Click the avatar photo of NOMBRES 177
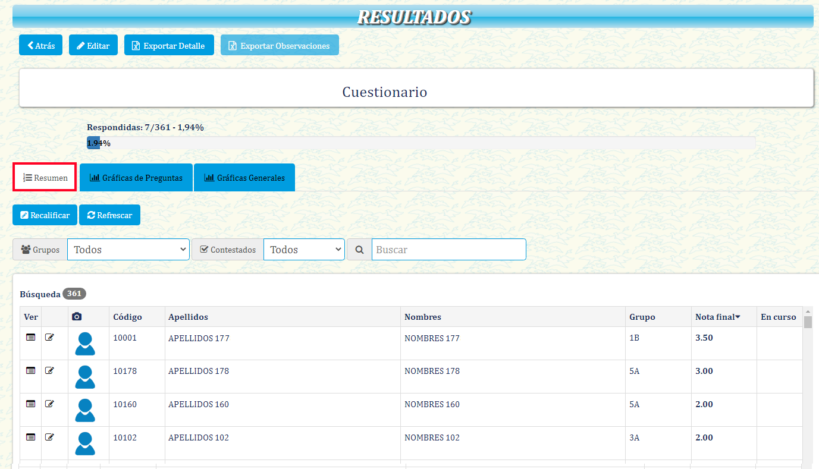Image resolution: width=819 pixels, height=469 pixels. pos(85,344)
